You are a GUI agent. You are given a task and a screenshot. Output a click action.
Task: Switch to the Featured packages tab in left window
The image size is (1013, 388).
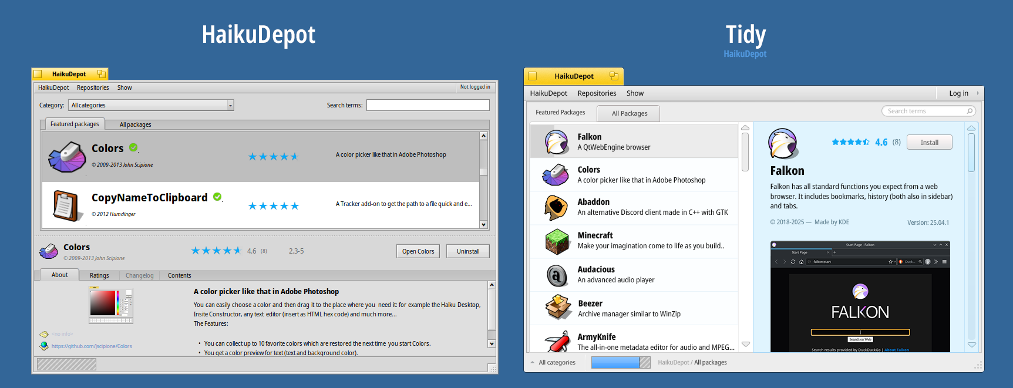pyautogui.click(x=75, y=124)
